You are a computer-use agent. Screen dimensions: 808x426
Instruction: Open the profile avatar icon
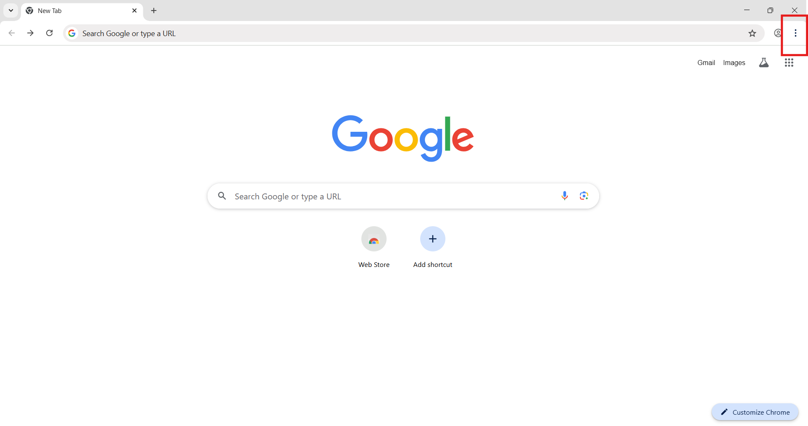coord(778,33)
